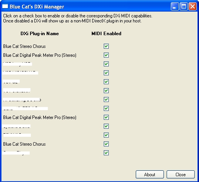Viewport: 199px width, 182px height.
Task: Click the Close button at the bottom
Action: click(x=180, y=175)
